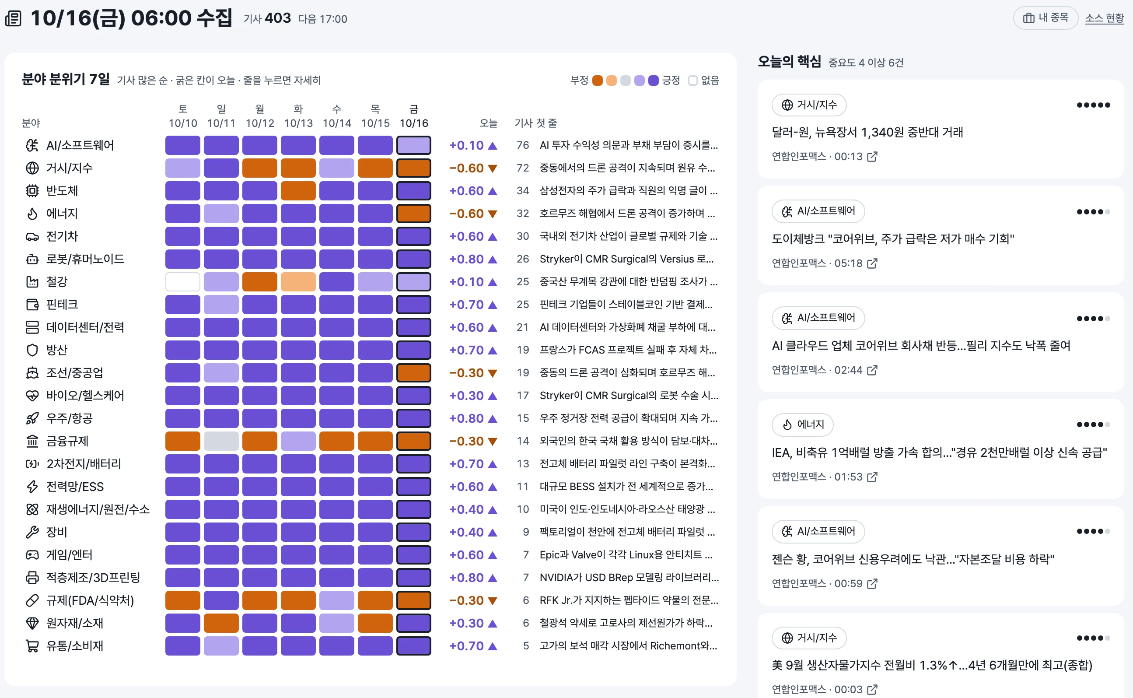Click the 방산 shield icon
Screen dimensions: 1133x698
coord(32,350)
